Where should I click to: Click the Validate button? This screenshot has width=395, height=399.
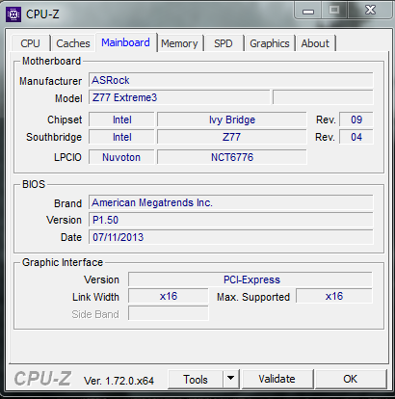tap(276, 380)
